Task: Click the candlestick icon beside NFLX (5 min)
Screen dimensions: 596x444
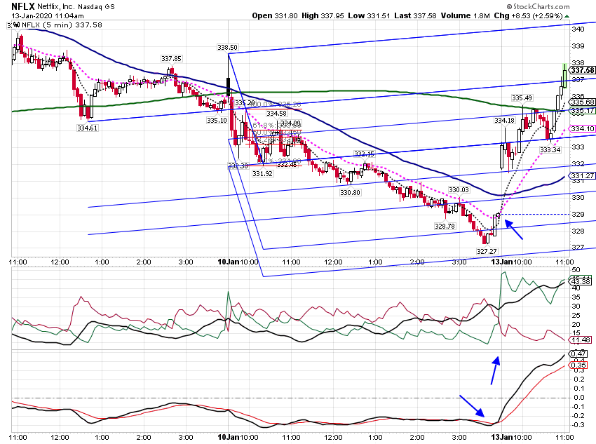Action: tap(16, 25)
